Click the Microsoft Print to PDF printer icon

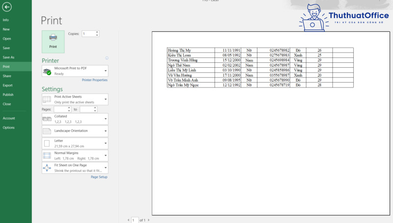pyautogui.click(x=47, y=71)
